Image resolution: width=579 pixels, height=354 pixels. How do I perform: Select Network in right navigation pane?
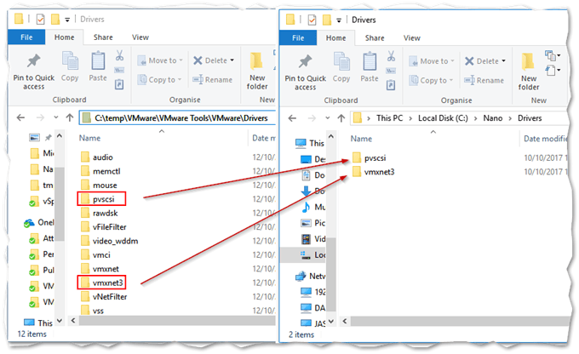pyautogui.click(x=310, y=276)
